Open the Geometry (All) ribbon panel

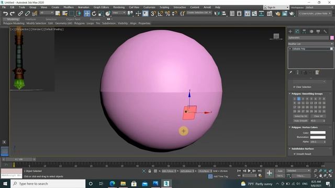pyautogui.click(x=64, y=23)
